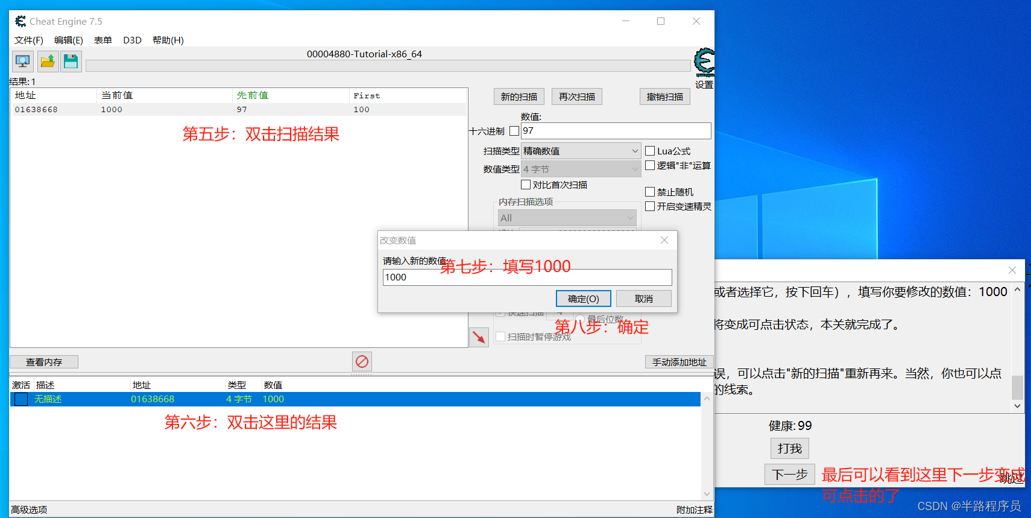Click the new value input field containing 1000
The height and width of the screenshot is (518, 1031).
click(x=528, y=277)
